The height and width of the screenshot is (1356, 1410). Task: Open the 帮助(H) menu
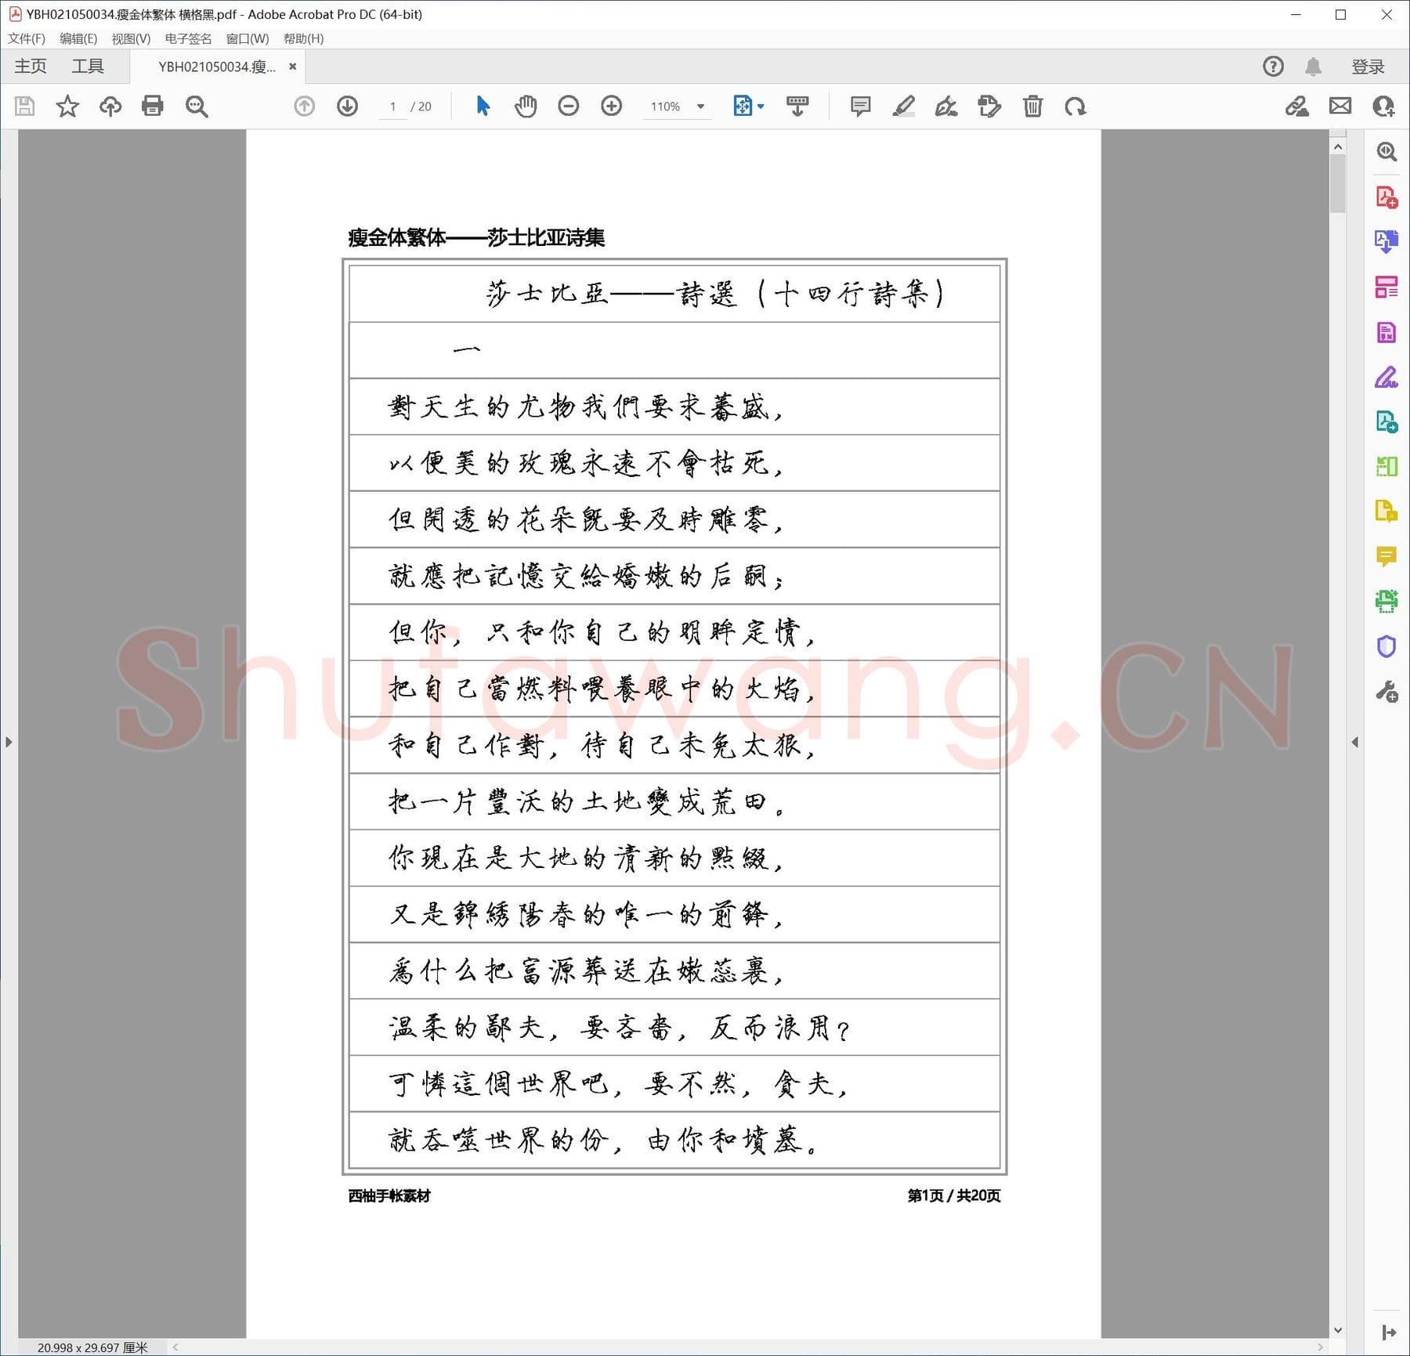(303, 38)
